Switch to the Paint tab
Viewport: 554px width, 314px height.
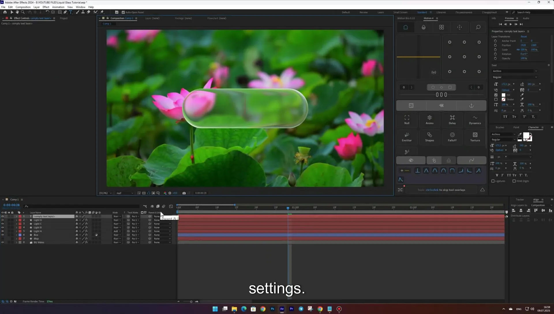516,127
